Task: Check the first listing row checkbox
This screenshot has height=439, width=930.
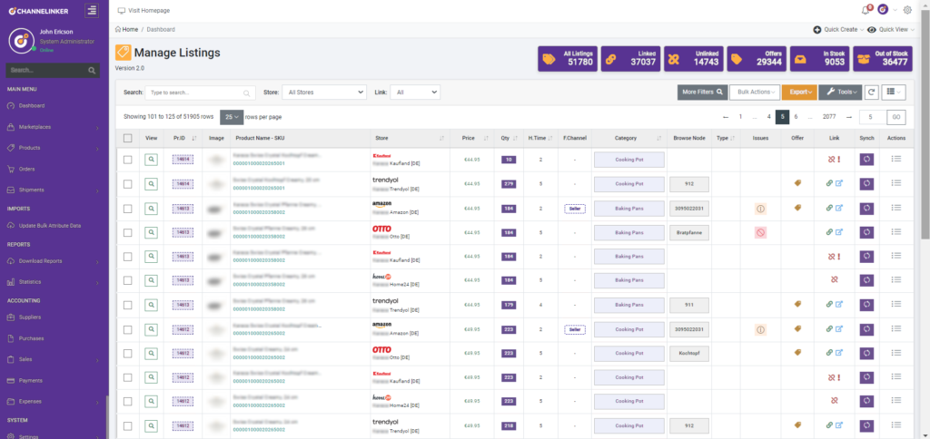Action: click(x=128, y=159)
